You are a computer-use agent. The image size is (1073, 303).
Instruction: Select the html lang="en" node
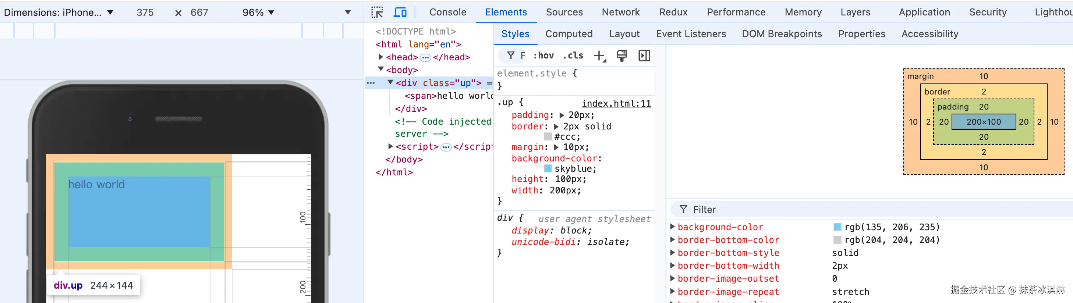pos(418,44)
